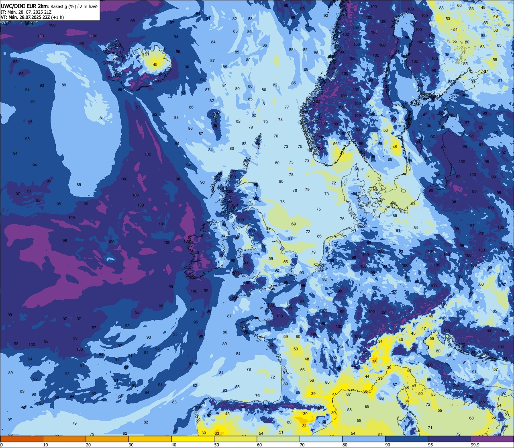Click the 50–60 pale yellow legend swatch
The image size is (514, 448).
[236, 439]
